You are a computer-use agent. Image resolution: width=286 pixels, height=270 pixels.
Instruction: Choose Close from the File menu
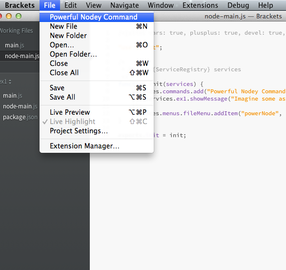click(97, 63)
